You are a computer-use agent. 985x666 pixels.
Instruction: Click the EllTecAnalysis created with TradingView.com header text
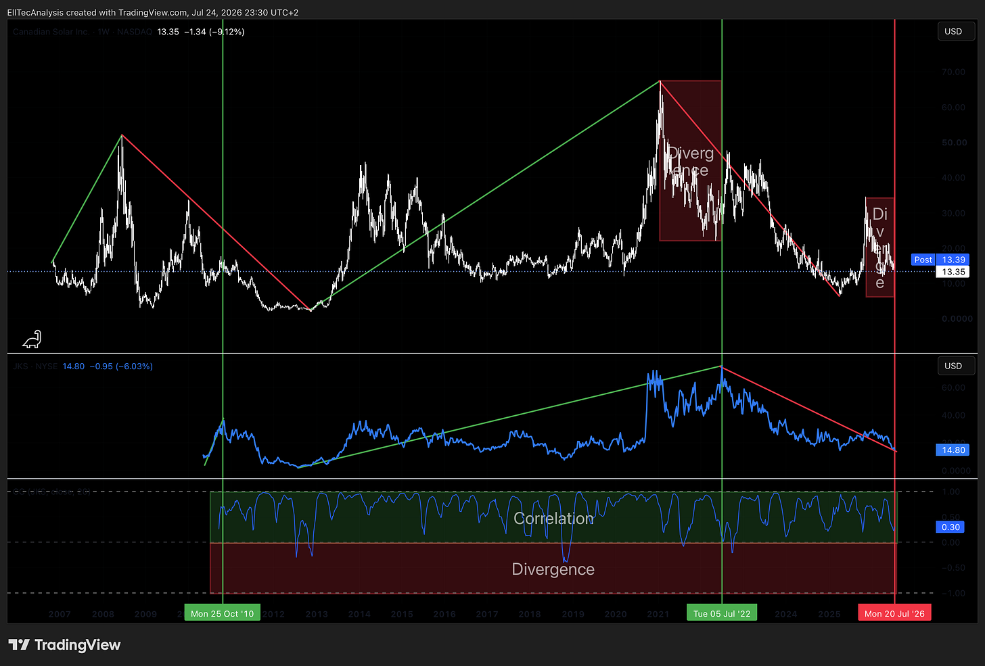tap(153, 12)
